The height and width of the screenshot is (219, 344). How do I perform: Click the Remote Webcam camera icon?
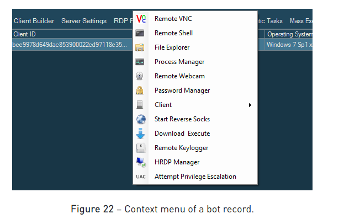point(140,76)
